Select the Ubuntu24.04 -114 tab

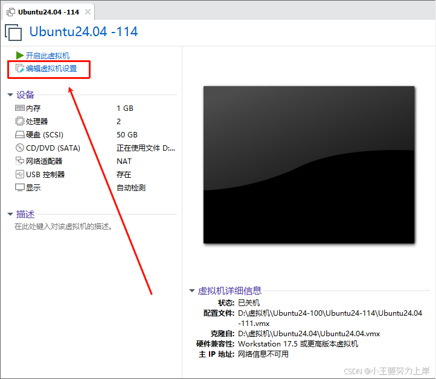point(48,12)
